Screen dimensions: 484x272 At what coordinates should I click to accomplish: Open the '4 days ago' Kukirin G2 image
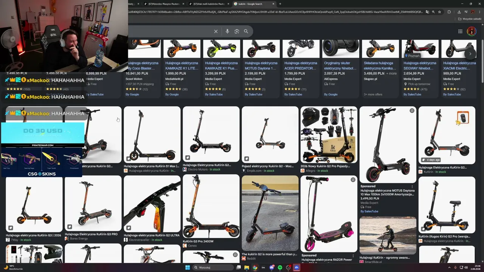tap(447, 135)
